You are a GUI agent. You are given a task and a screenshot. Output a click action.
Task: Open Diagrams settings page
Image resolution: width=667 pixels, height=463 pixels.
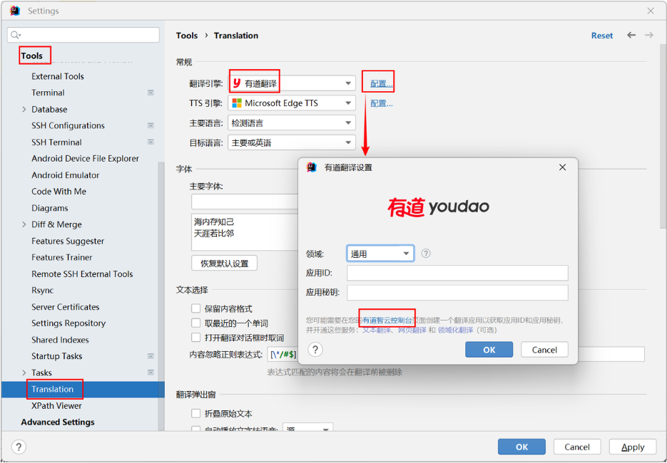[x=50, y=208]
